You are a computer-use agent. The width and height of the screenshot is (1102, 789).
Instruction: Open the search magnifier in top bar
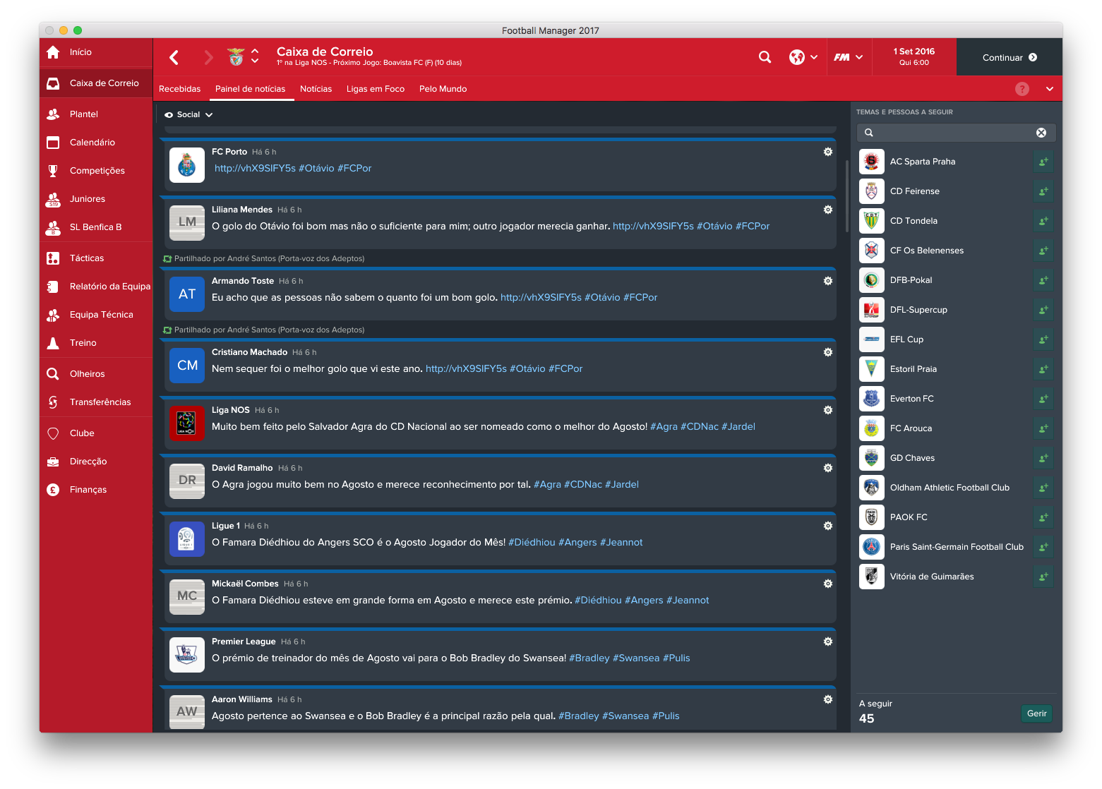pos(765,57)
